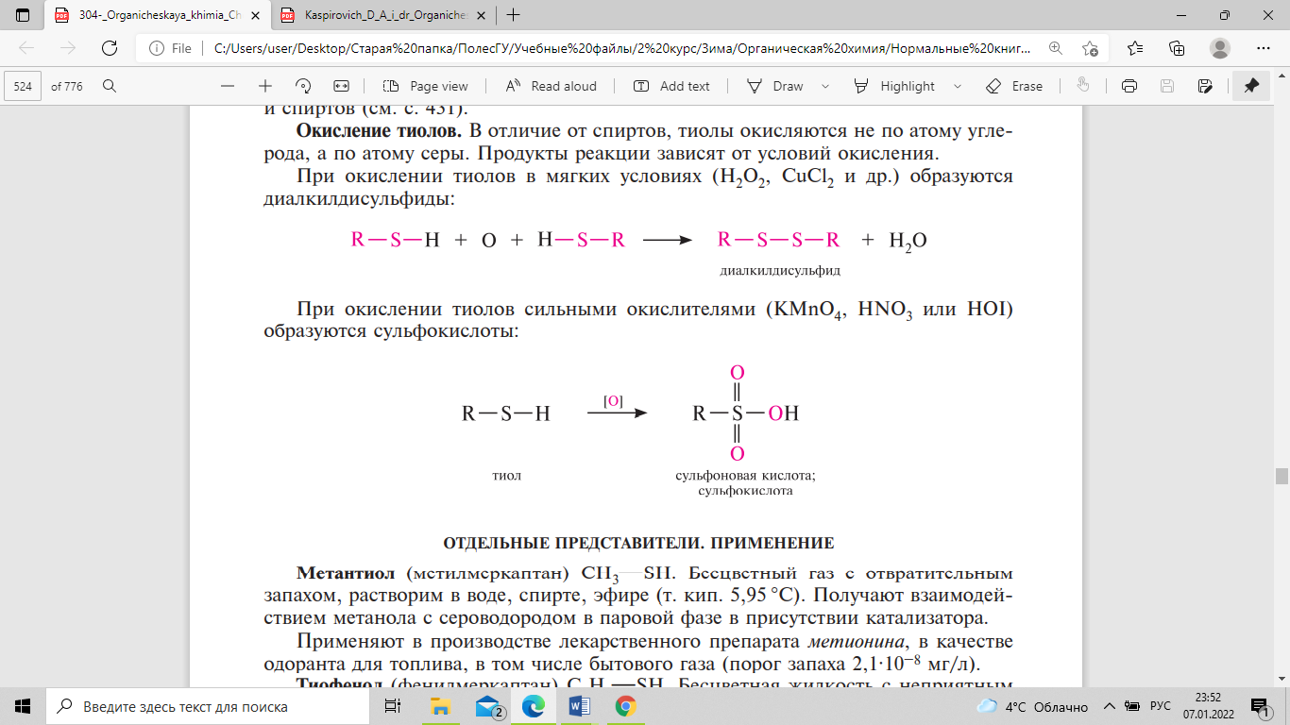Toggle the pin toolbar icon
1290x725 pixels.
click(1251, 86)
